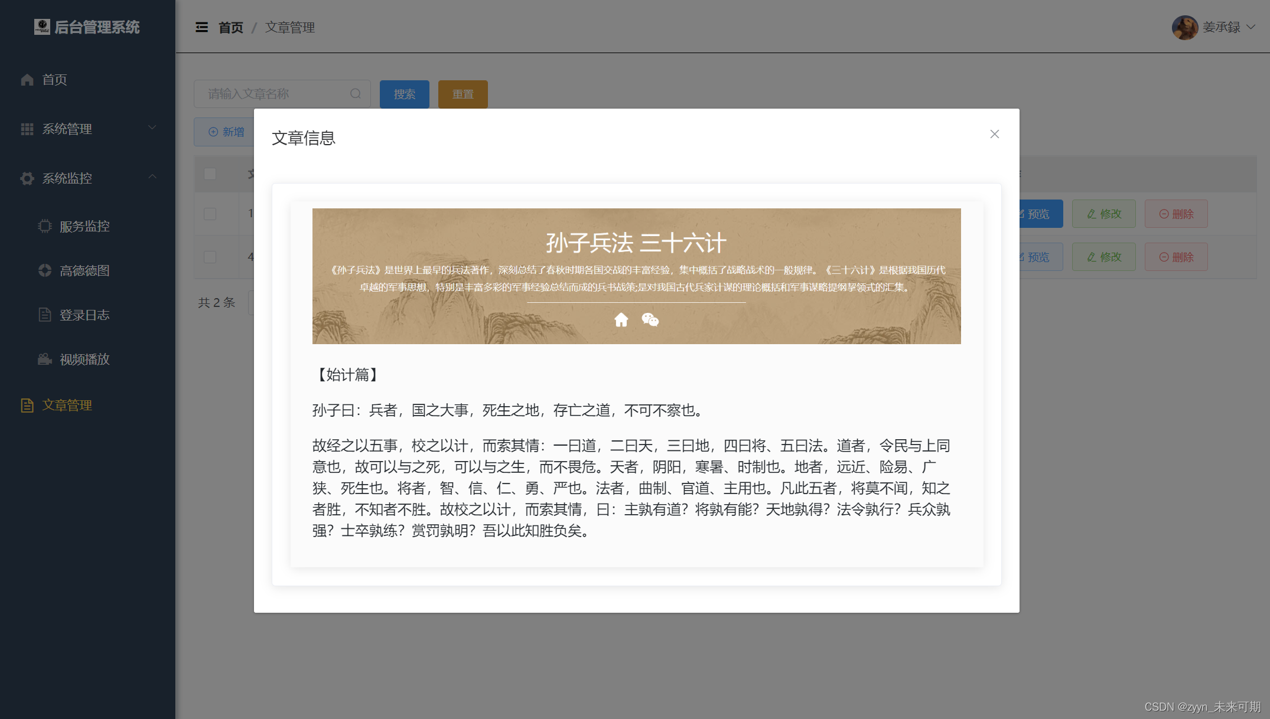Image resolution: width=1270 pixels, height=719 pixels.
Task: Click the home icon in article banner
Action: coord(621,320)
